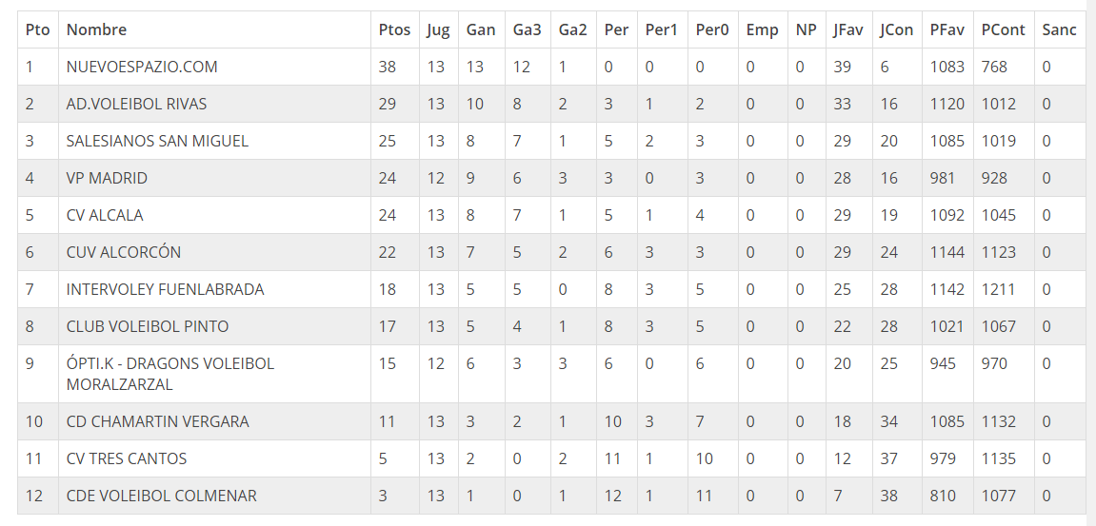
Task: Click the Jug column header
Action: (438, 30)
